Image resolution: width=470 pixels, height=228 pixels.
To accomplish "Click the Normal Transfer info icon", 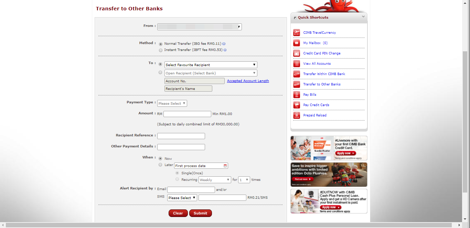I will (224, 44).
